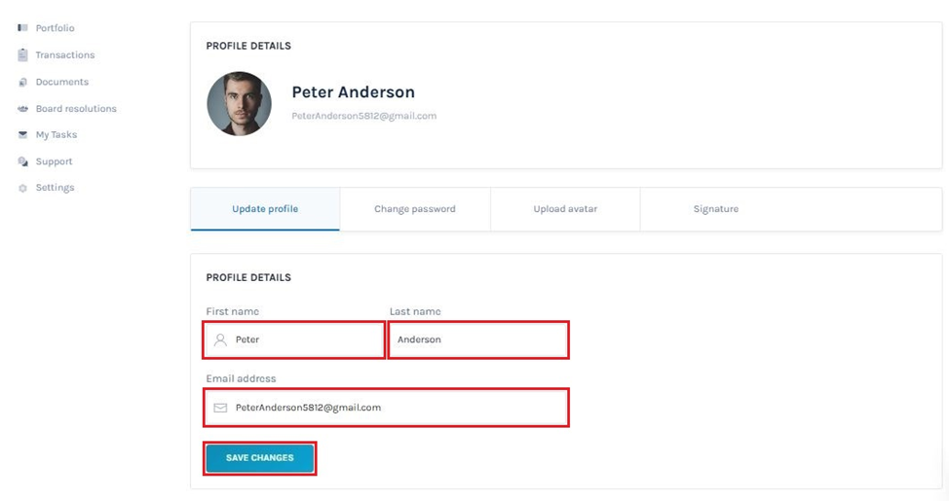The height and width of the screenshot is (501, 949).
Task: Focus the First name text field
Action: (294, 340)
